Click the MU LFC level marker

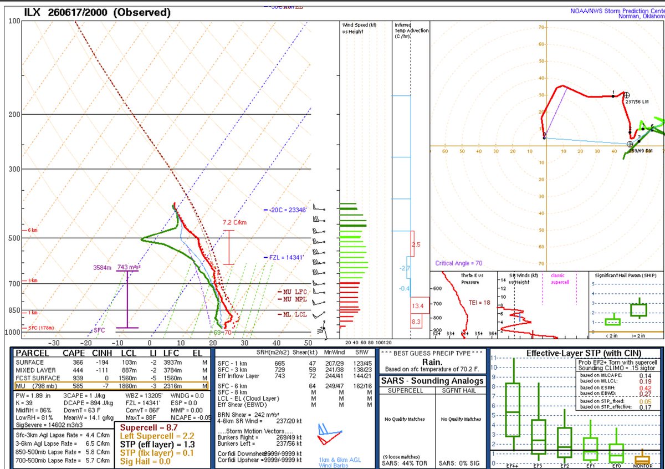tap(293, 292)
